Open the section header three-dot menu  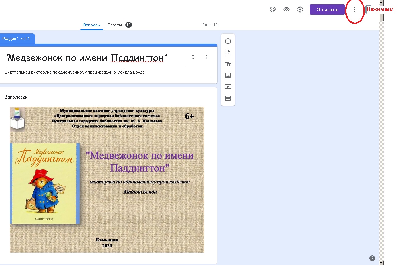tap(207, 57)
